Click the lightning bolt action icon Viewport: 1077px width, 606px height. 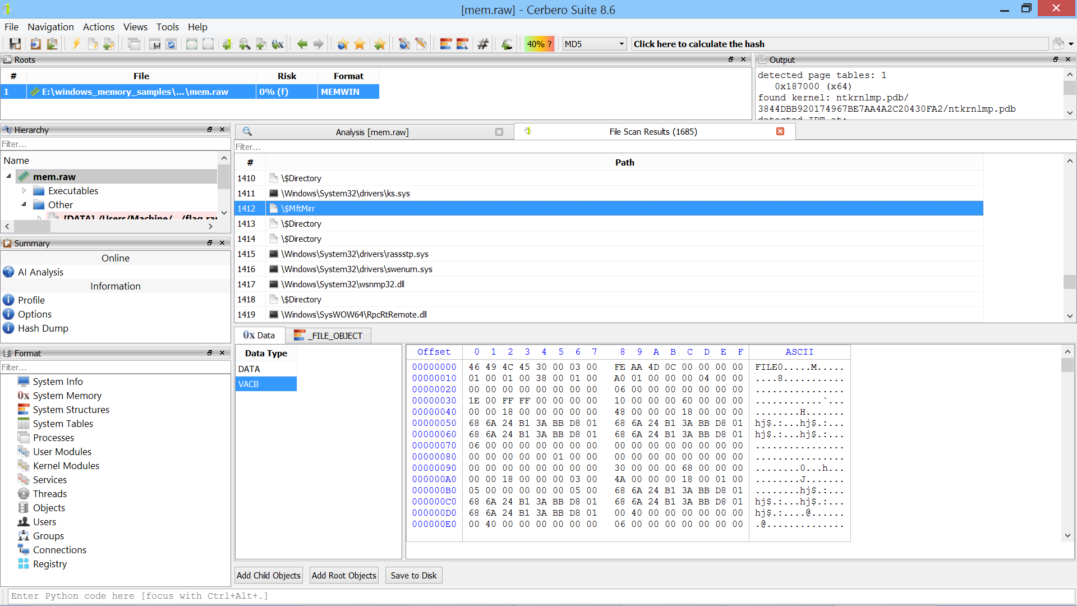coord(76,44)
